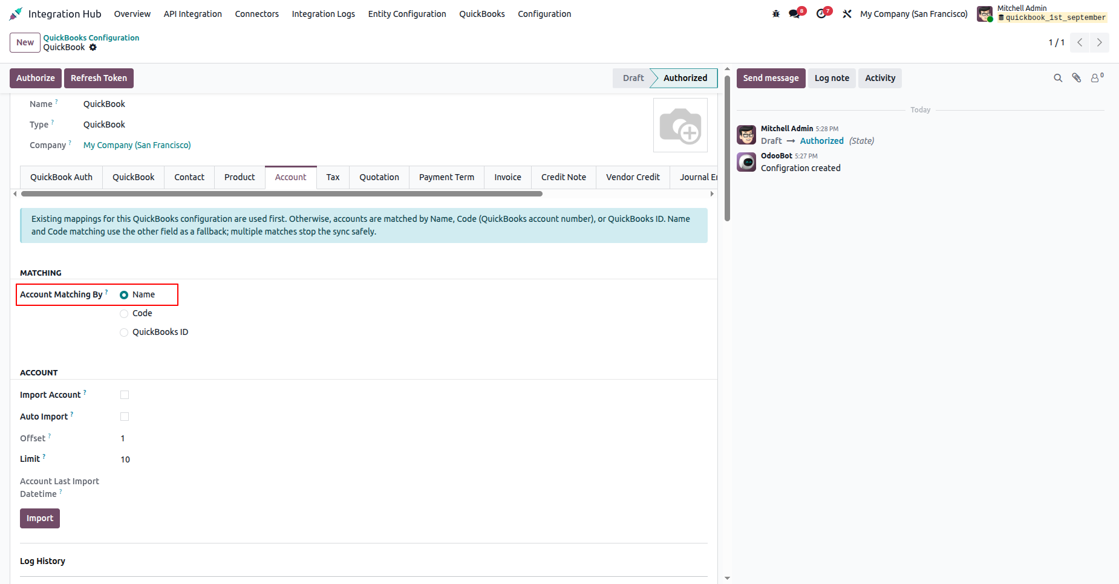Open the Connectors menu
1119x584 pixels.
click(257, 14)
